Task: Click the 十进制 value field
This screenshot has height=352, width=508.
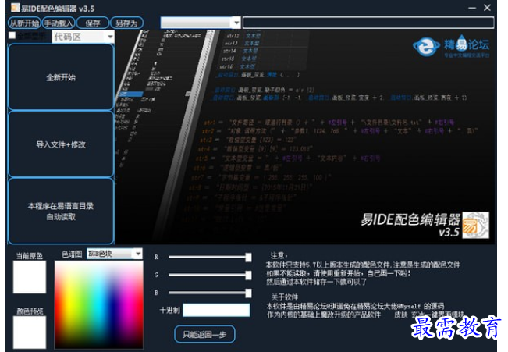Action: click(x=216, y=310)
